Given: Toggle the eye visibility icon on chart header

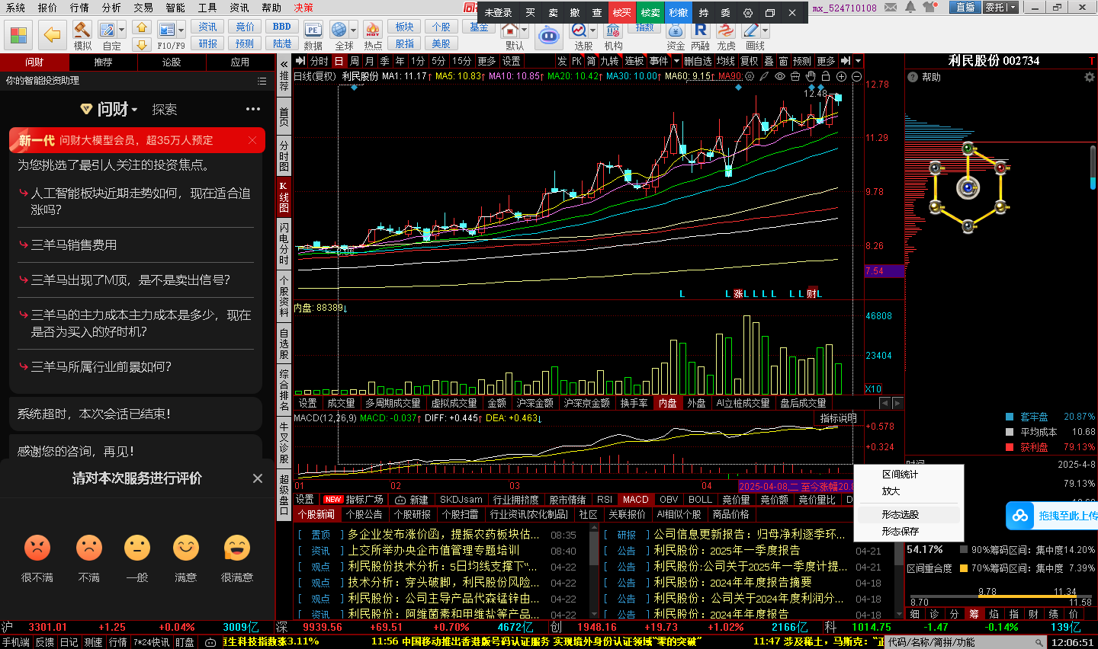Looking at the screenshot, I should [780, 76].
